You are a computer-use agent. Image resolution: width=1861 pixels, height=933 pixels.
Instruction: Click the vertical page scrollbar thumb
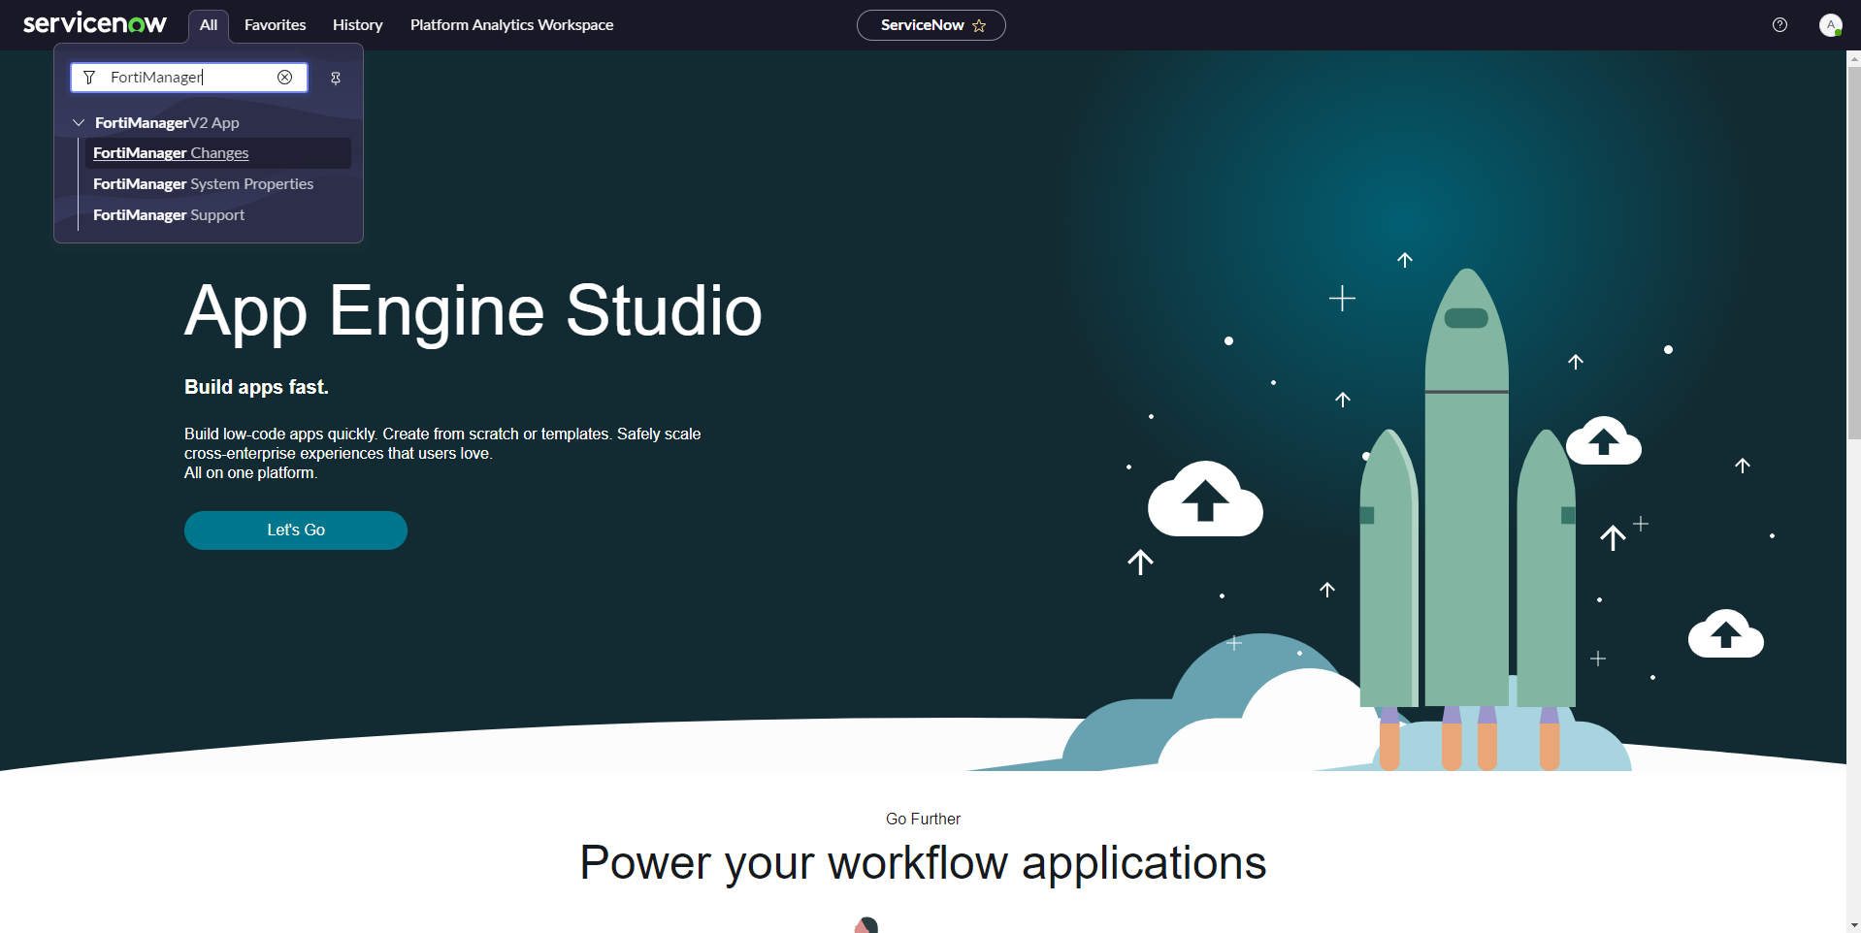point(1853,252)
